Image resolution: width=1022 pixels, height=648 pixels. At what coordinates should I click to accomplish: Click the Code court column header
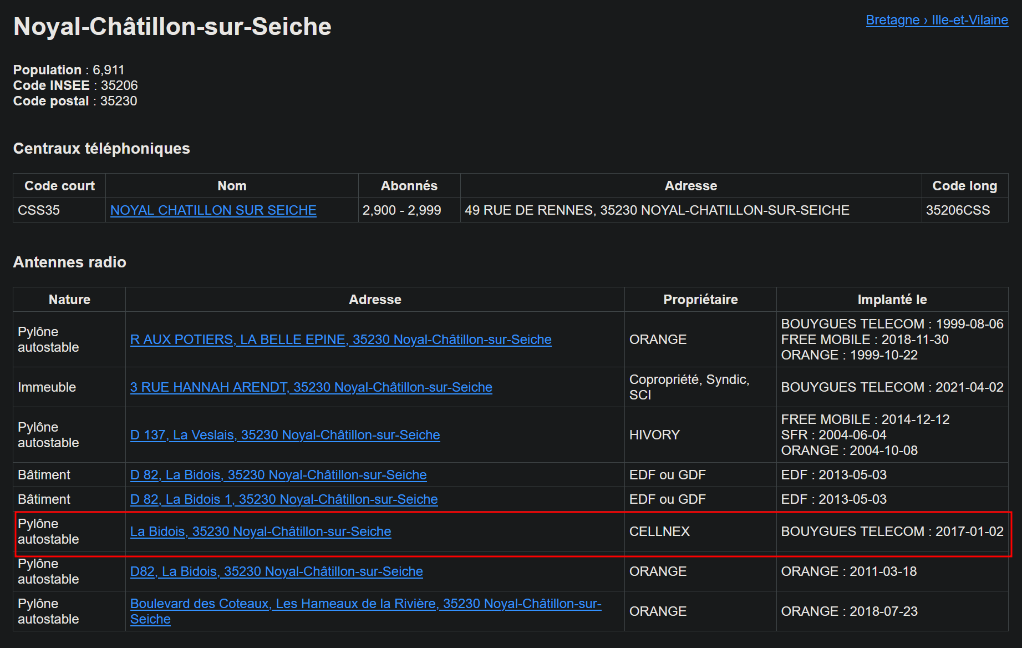coord(59,186)
